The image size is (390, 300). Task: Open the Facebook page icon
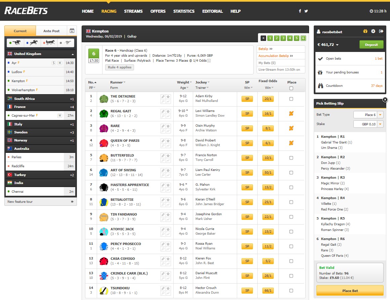coord(300,11)
